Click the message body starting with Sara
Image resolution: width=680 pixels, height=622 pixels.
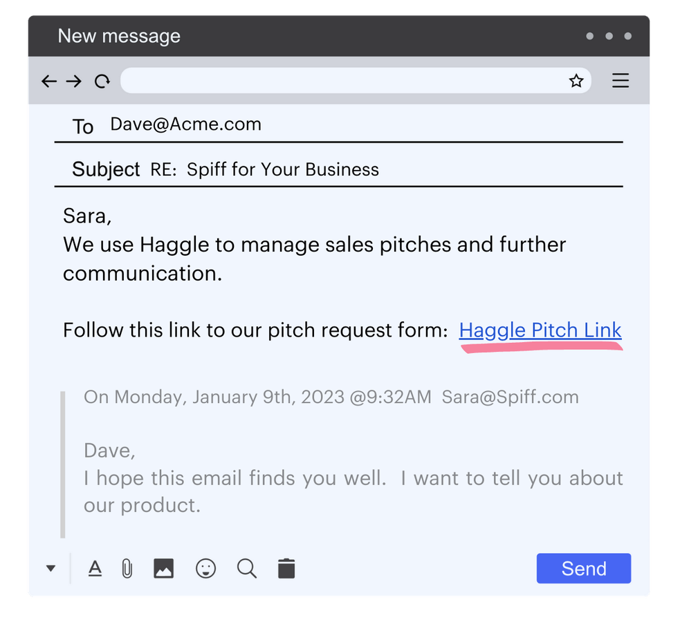[x=315, y=245]
